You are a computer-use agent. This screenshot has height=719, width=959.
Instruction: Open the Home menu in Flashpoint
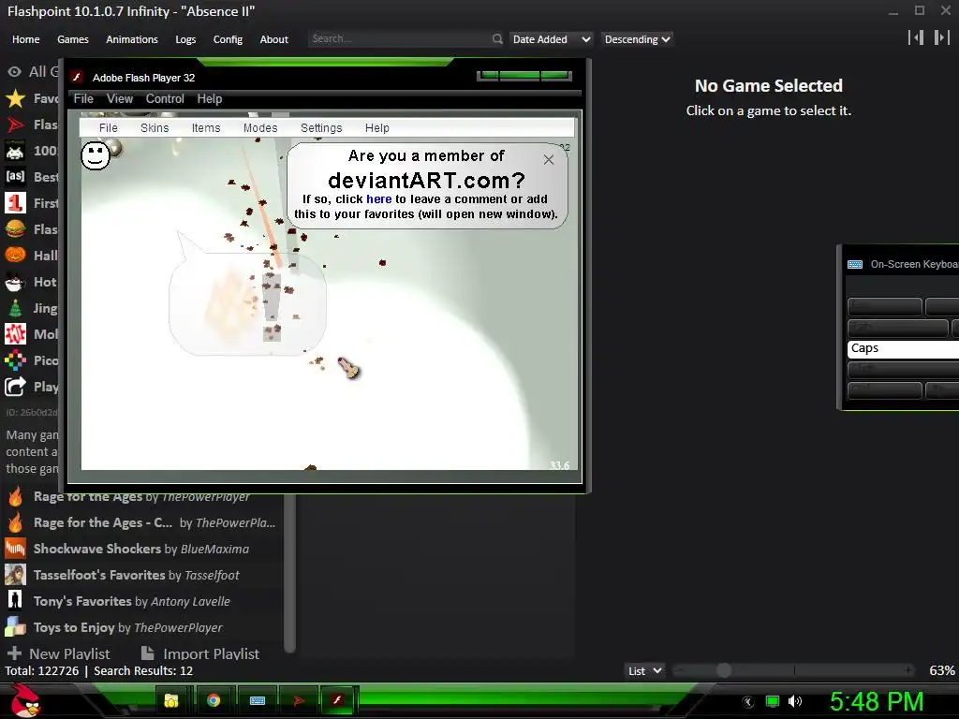25,39
